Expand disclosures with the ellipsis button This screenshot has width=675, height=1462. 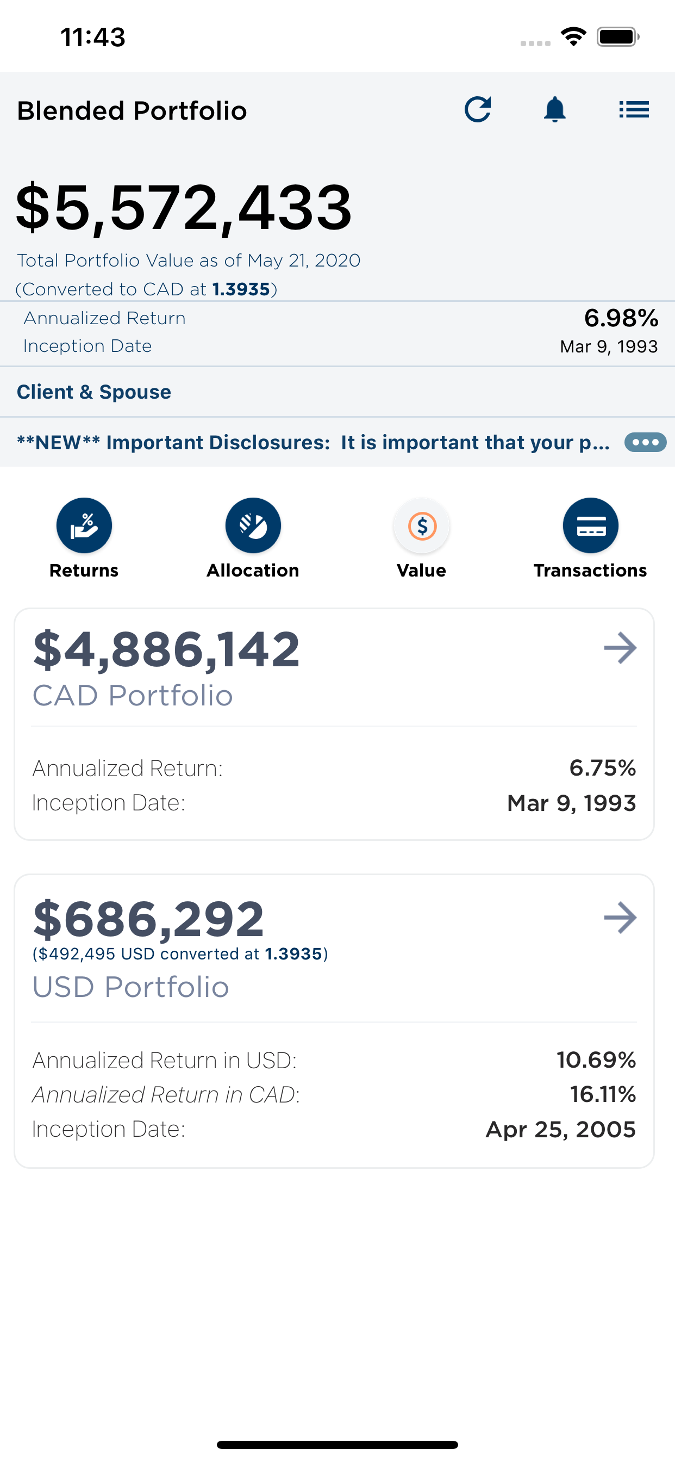645,442
